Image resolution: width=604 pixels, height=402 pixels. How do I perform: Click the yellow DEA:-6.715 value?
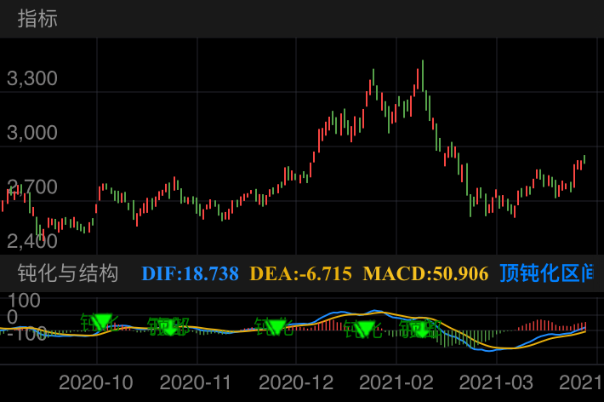click(x=300, y=273)
